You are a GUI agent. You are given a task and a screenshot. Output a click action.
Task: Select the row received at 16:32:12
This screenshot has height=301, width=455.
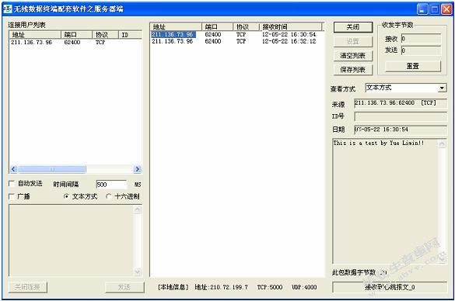coord(236,41)
